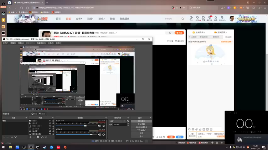Click the Douyu chat message input box
This screenshot has height=150, width=268.
(211, 135)
